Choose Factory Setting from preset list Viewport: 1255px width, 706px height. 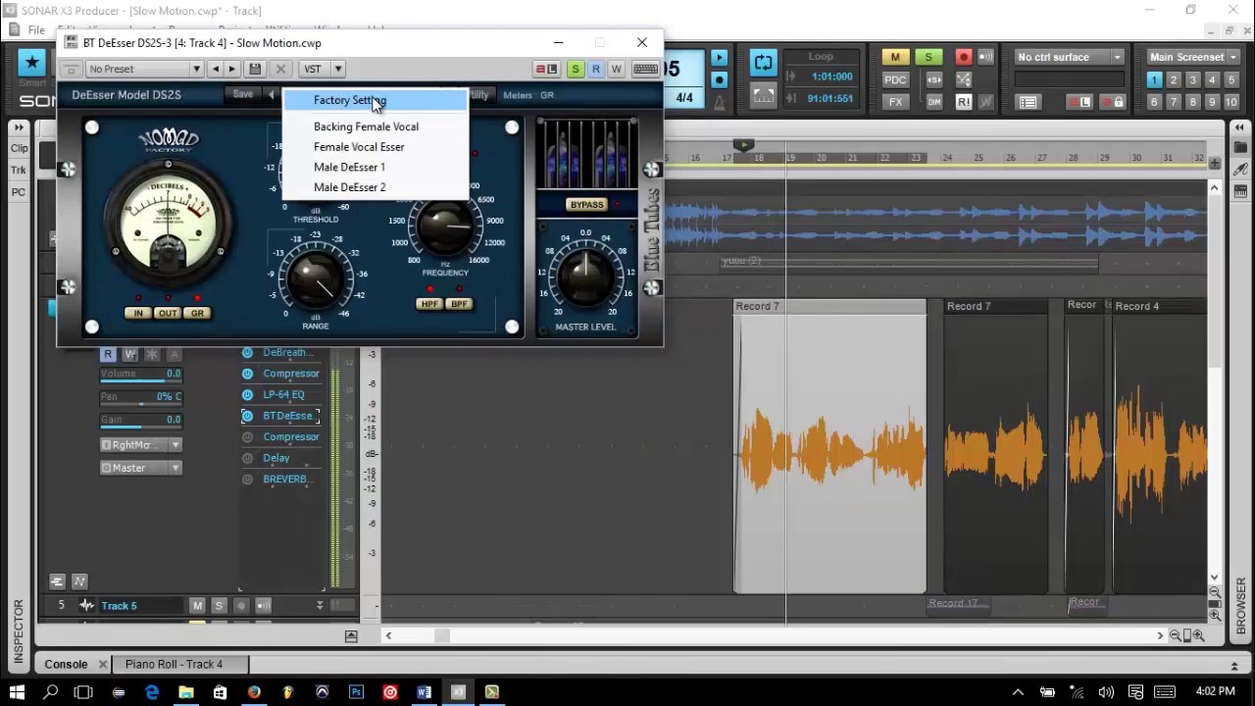coord(376,100)
